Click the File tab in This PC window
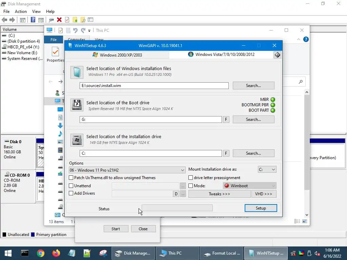The image size is (347, 260). point(54,40)
